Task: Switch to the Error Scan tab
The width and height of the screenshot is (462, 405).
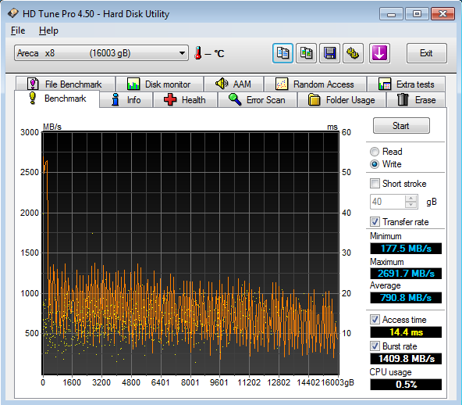Action: coord(258,100)
